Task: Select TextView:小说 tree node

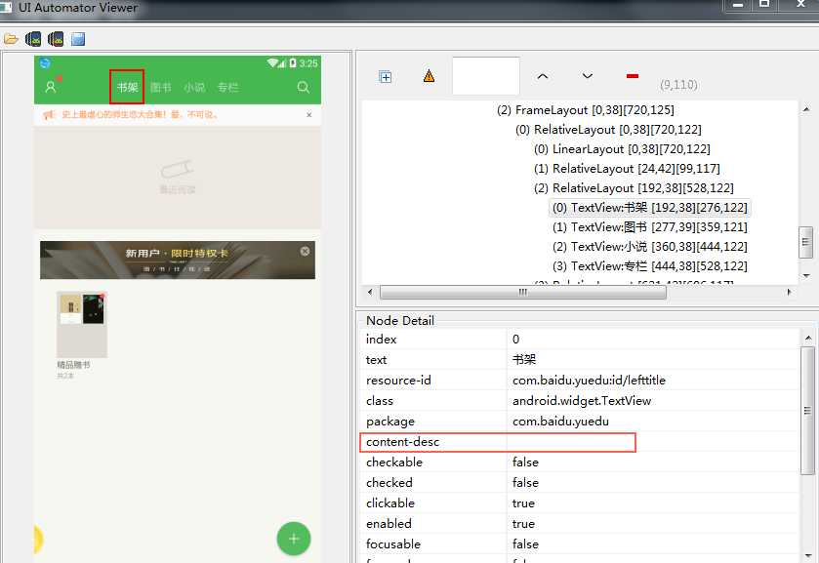Action: coord(650,247)
